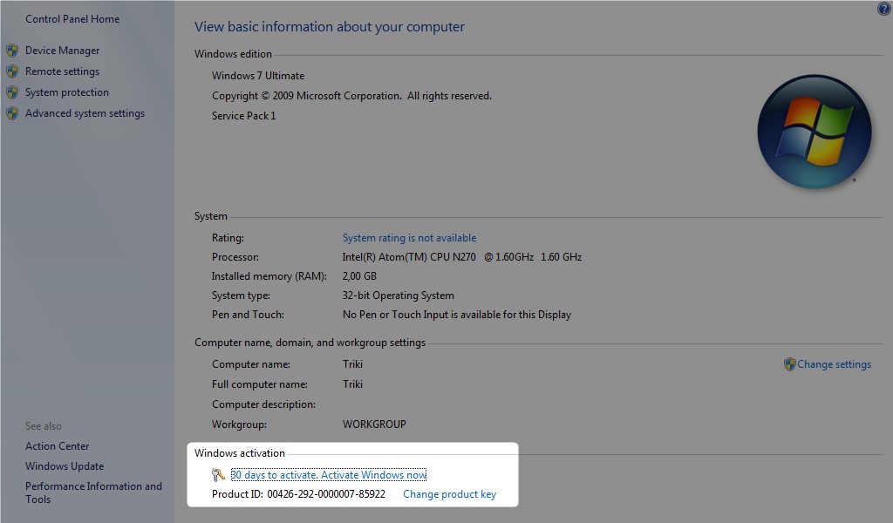This screenshot has height=523, width=893.
Task: Open Windows Update link
Action: [65, 466]
